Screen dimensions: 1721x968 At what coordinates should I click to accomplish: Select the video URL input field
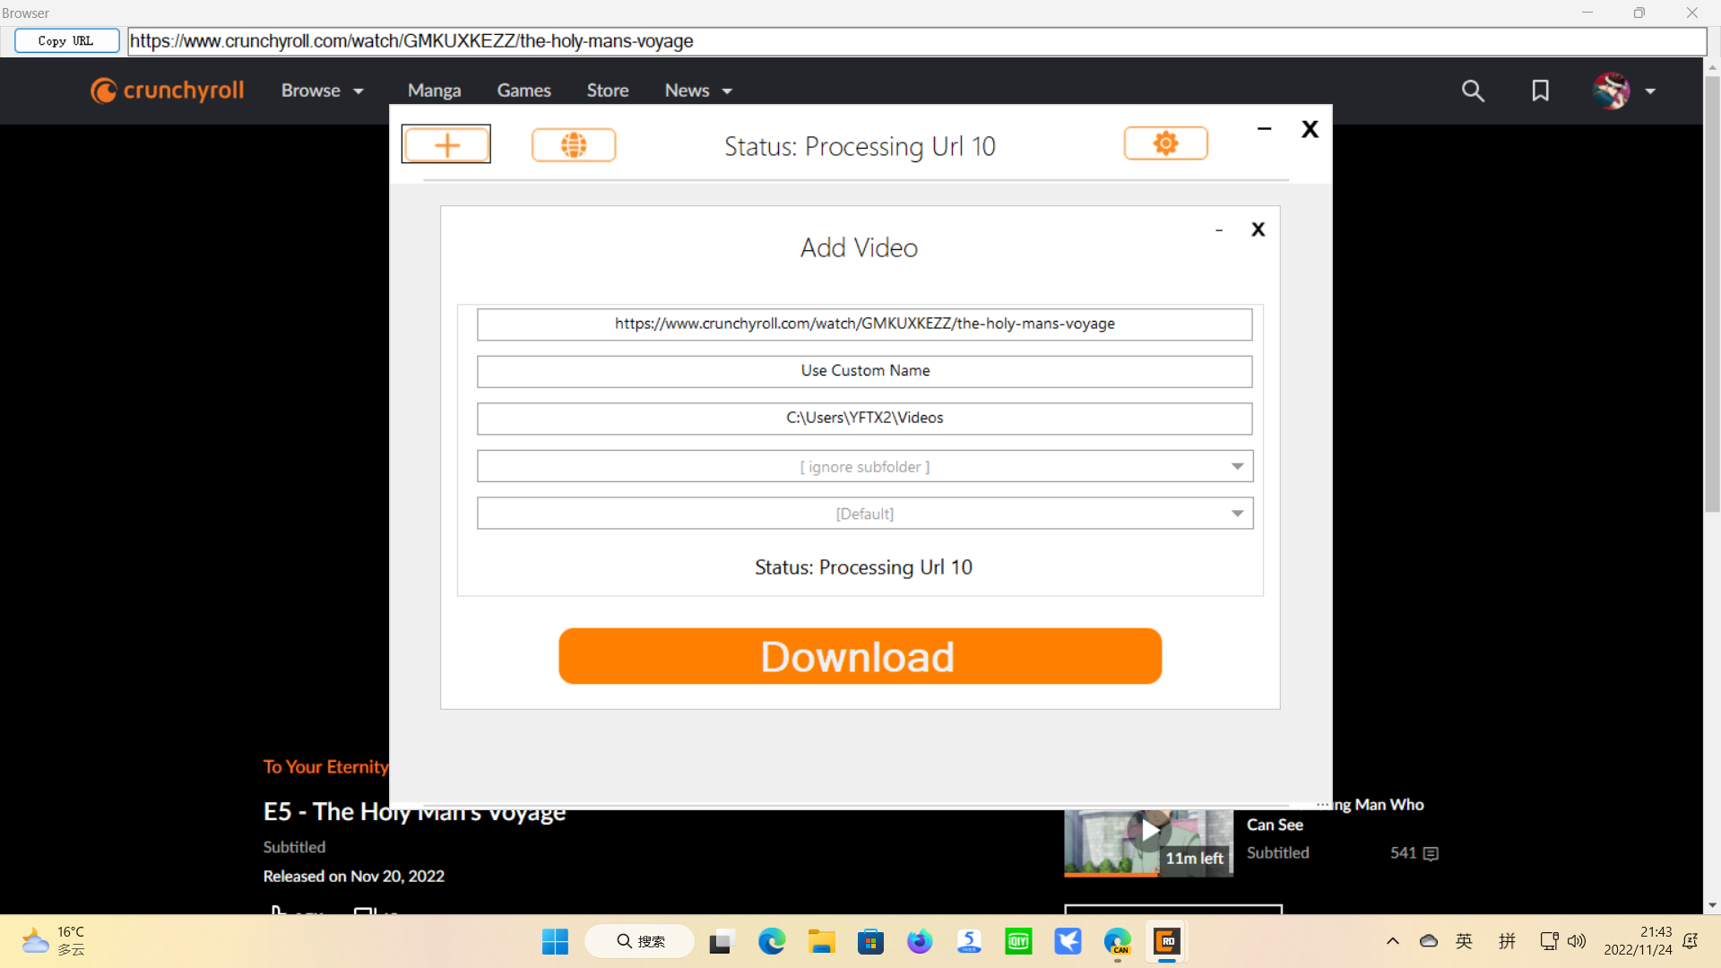point(864,324)
